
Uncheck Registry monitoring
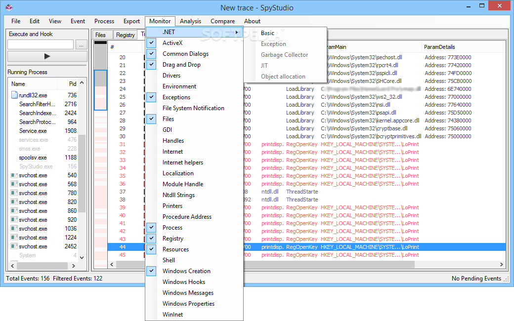(x=151, y=238)
